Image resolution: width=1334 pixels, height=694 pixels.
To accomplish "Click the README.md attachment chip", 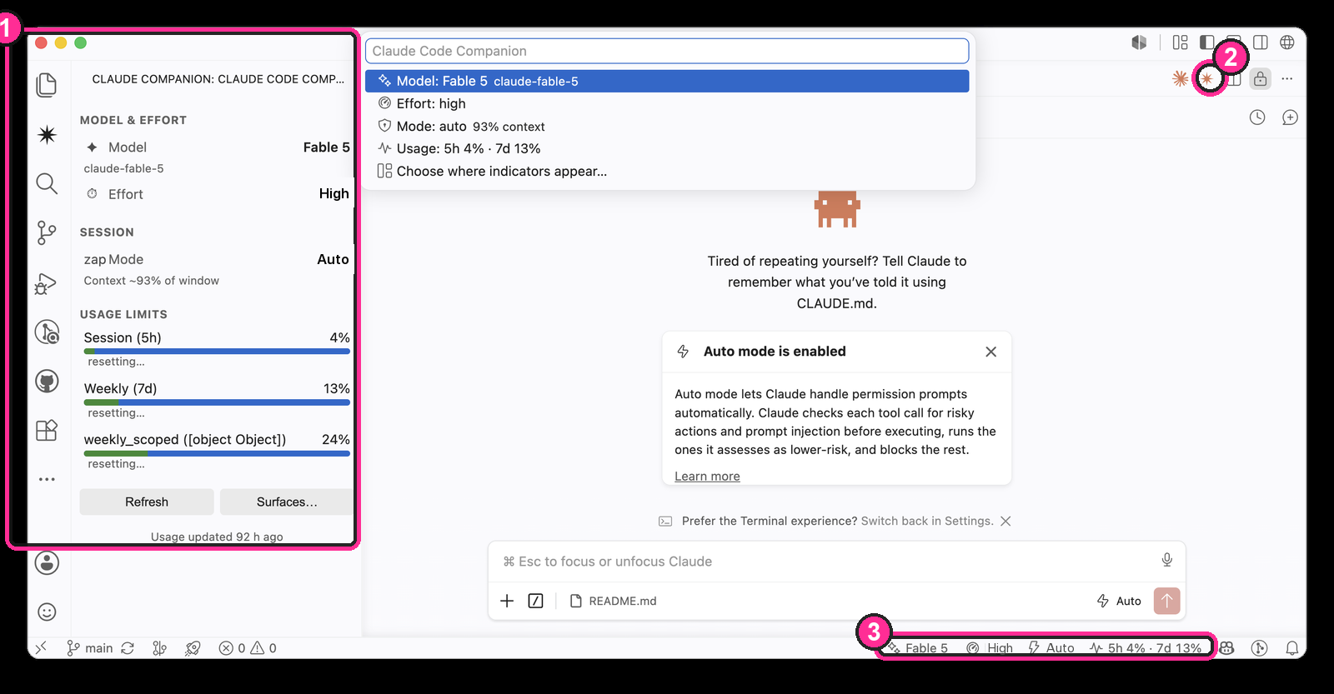I will (613, 601).
